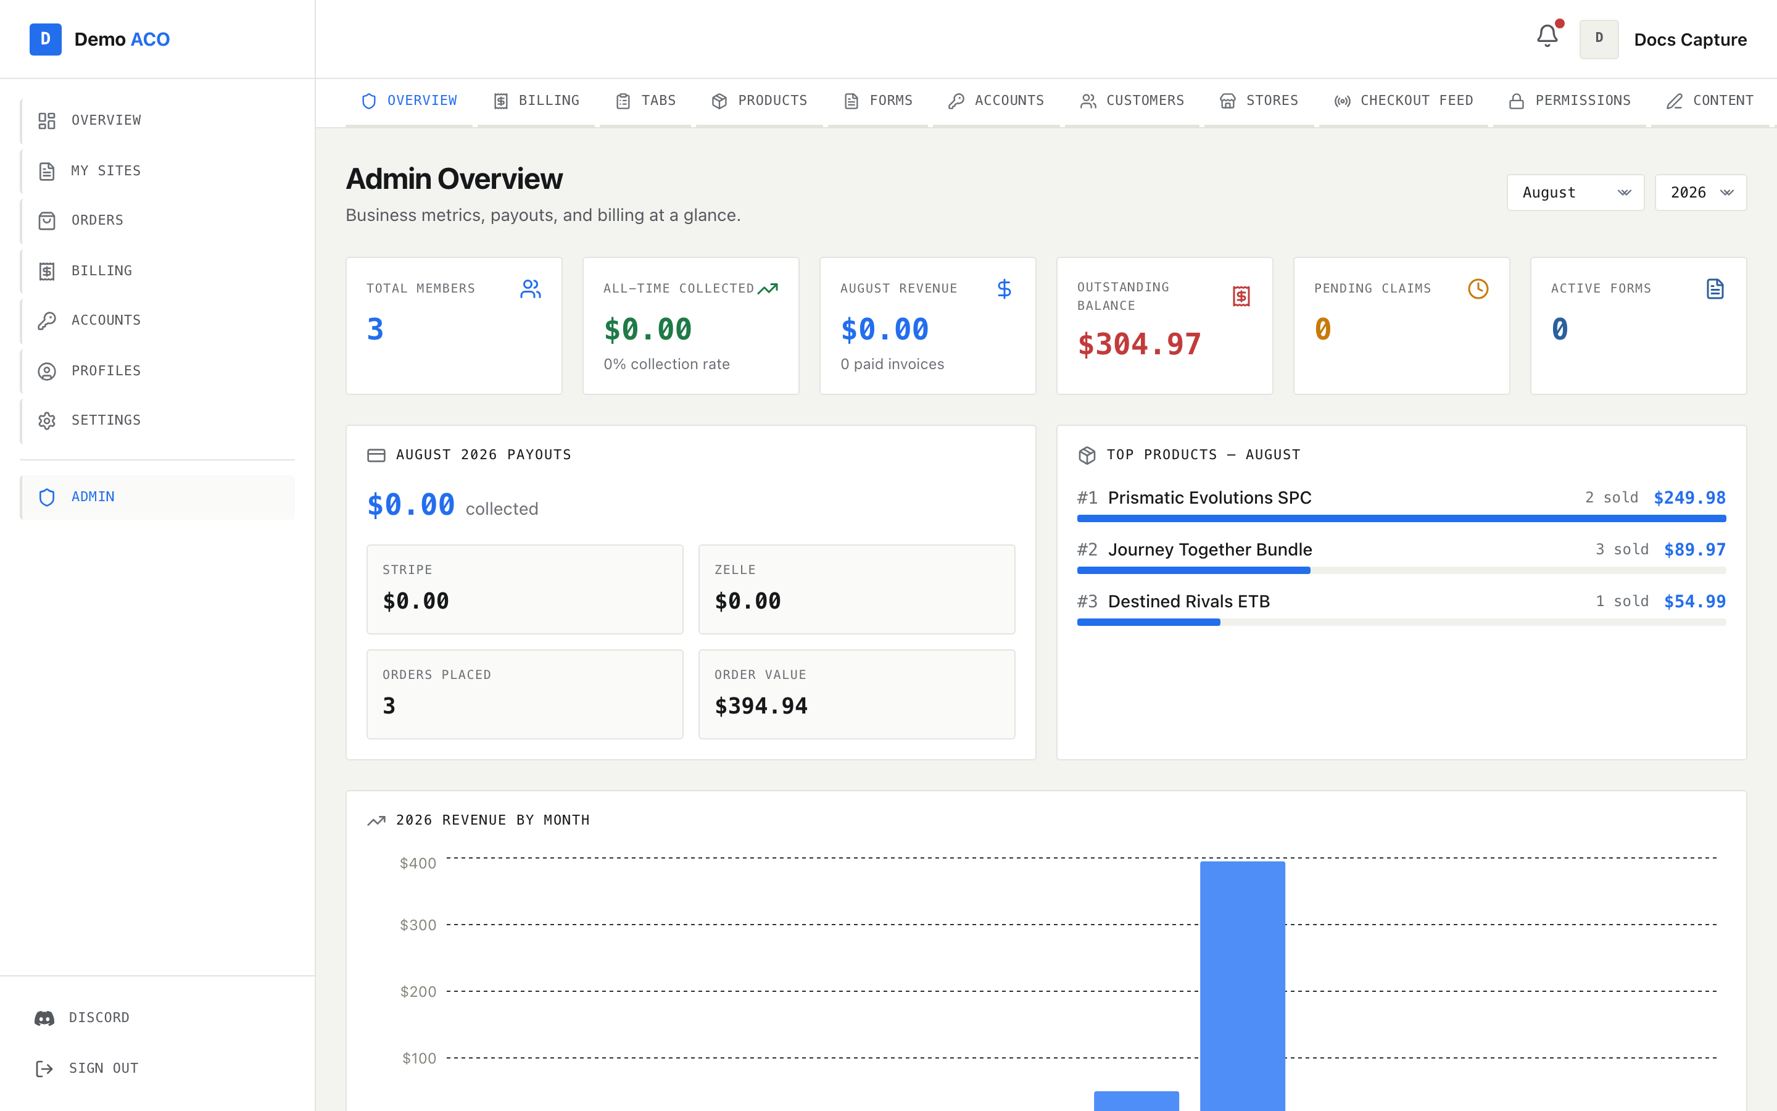Viewport: 1777px width, 1111px height.
Task: Click the All-Time Collected trend arrow icon
Action: [x=768, y=289]
